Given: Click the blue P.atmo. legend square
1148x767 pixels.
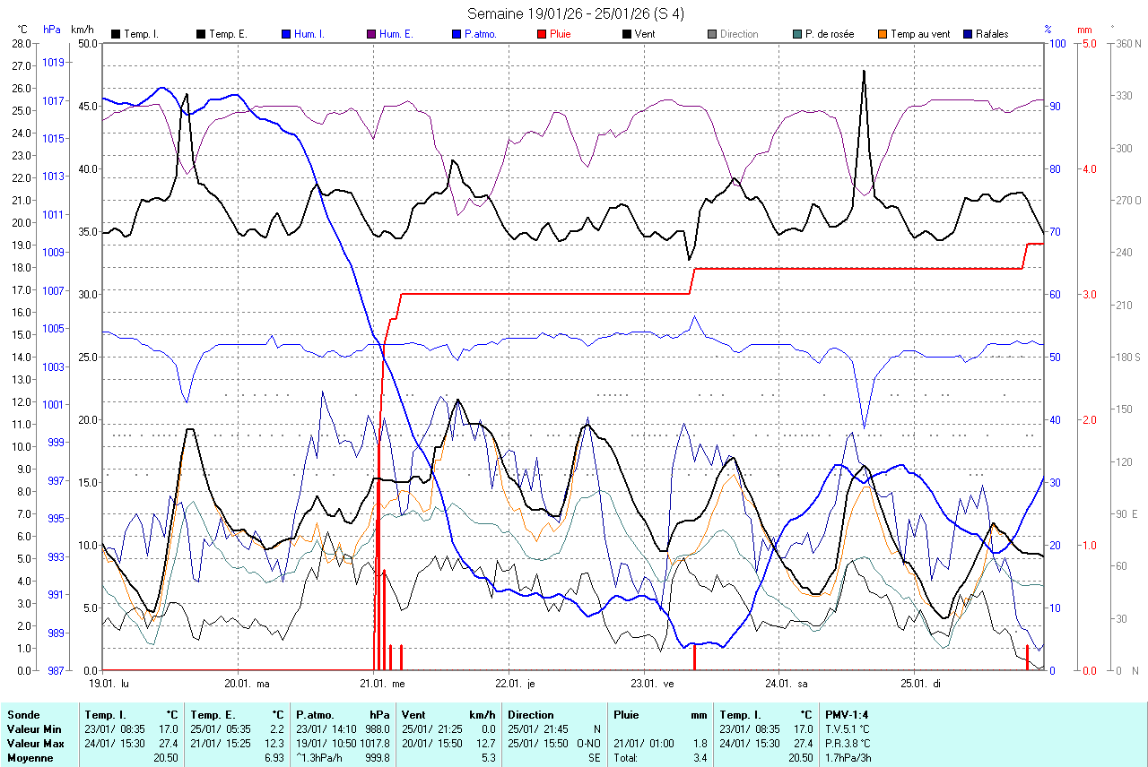Looking at the screenshot, I should click(x=457, y=34).
